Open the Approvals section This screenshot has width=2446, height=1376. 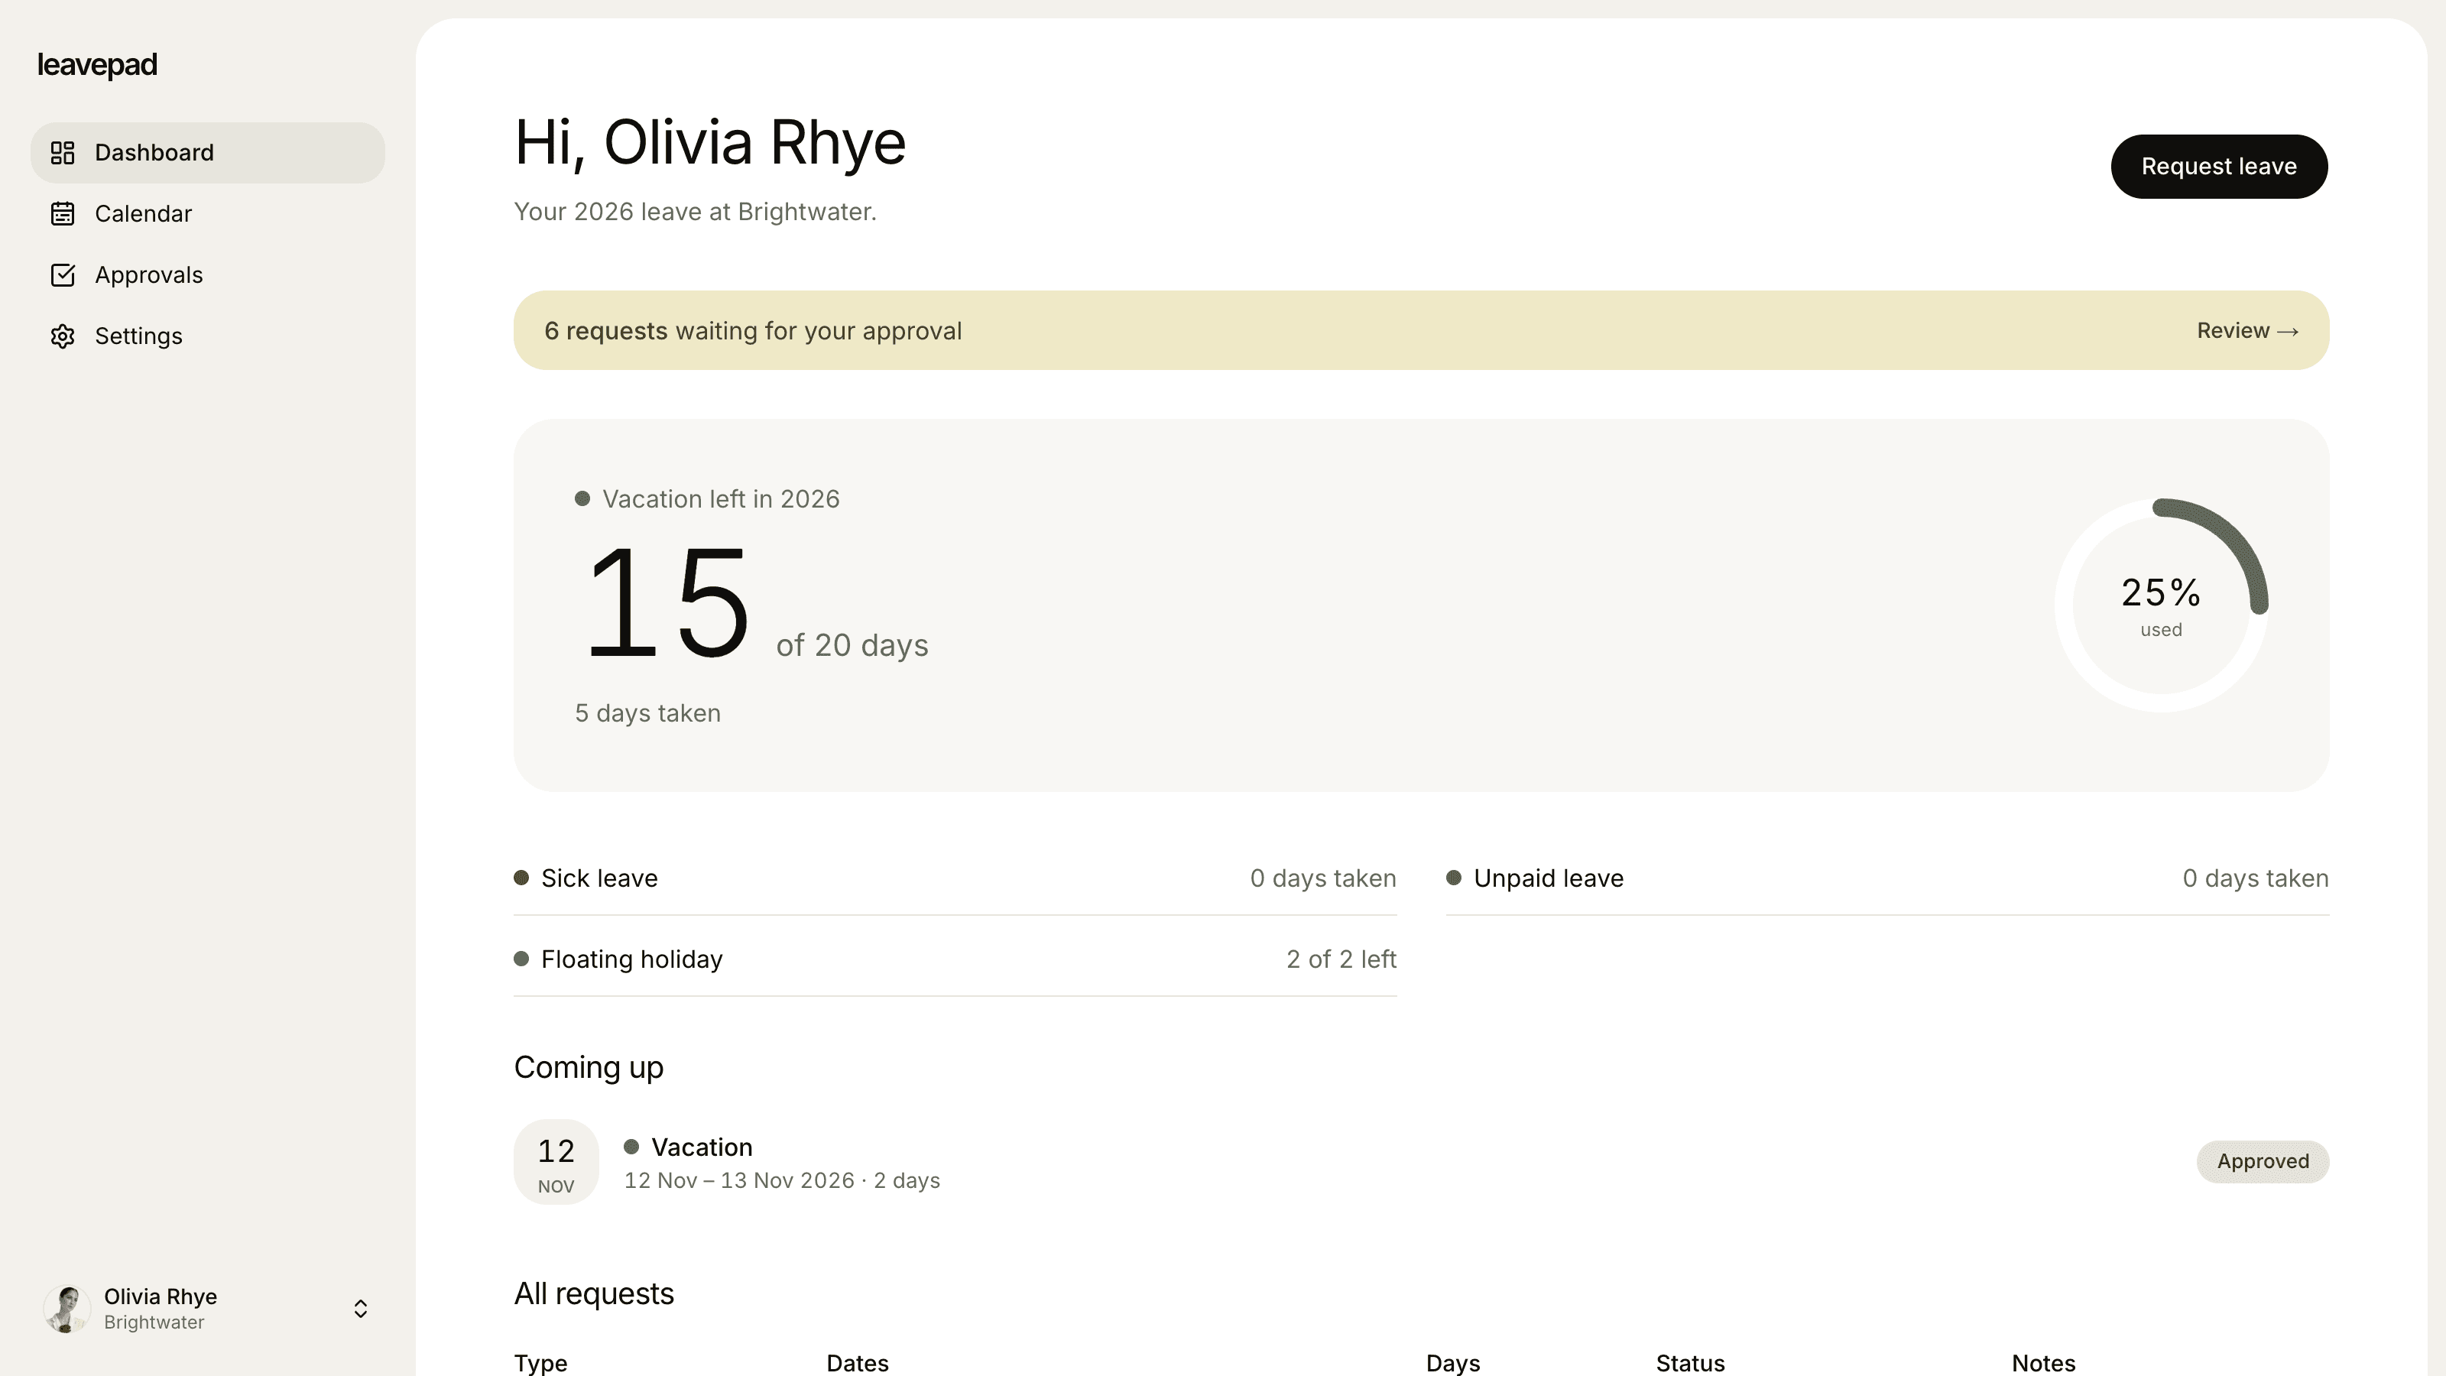208,275
